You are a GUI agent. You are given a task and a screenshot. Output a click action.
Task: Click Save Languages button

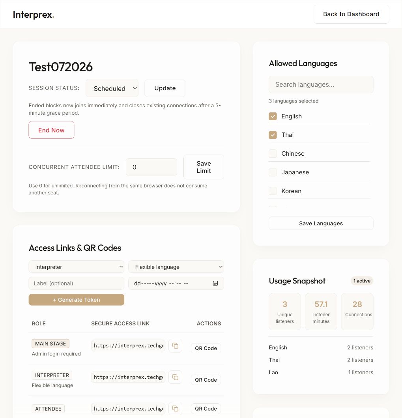click(x=321, y=223)
